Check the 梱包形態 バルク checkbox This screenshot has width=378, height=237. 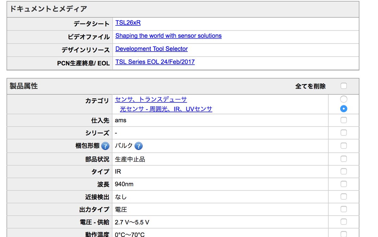pyautogui.click(x=344, y=146)
